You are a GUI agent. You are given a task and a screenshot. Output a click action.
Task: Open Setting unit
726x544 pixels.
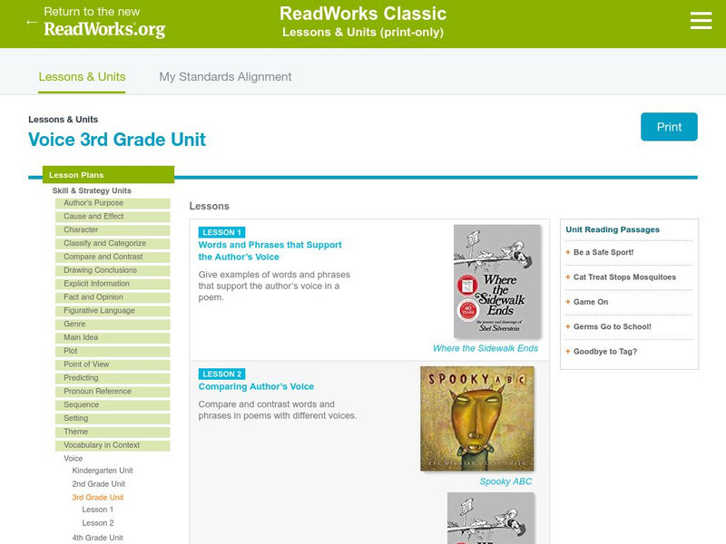point(113,418)
